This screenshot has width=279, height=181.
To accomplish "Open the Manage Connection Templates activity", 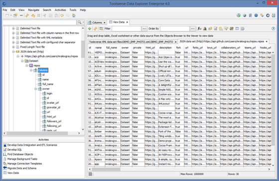I will [x=24, y=164].
